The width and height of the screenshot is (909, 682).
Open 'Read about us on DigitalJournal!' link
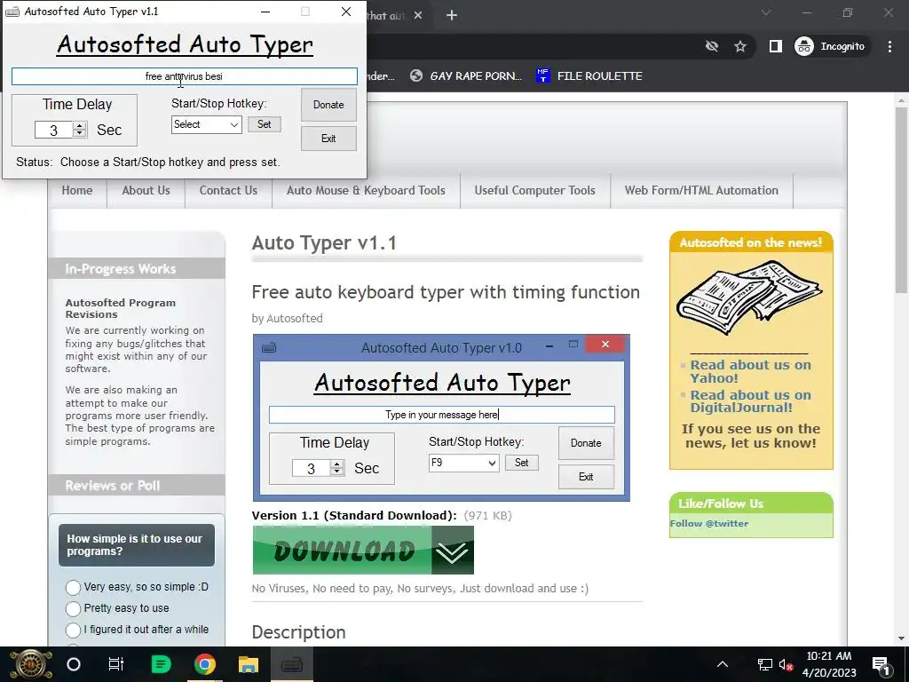[x=750, y=401]
